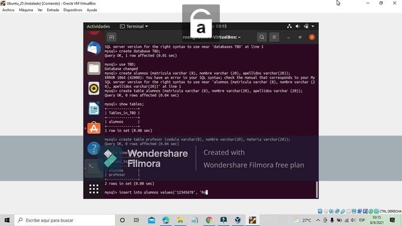Click the Ubuntu top bar clock 03:15
Viewport: 402px width, 226px height.
click(221, 26)
